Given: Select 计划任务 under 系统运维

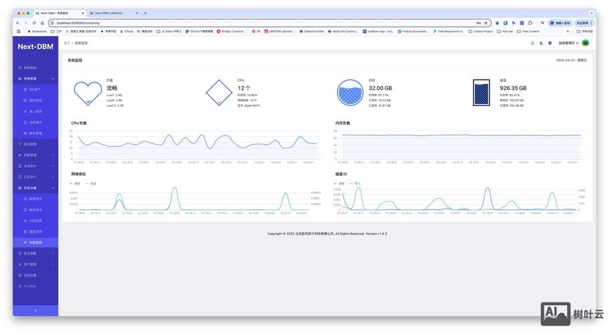Looking at the screenshot, I should click(35, 220).
